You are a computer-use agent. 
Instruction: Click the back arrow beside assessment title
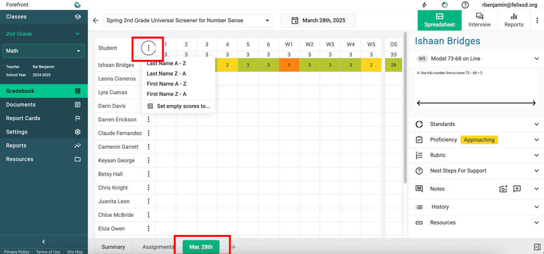point(96,21)
